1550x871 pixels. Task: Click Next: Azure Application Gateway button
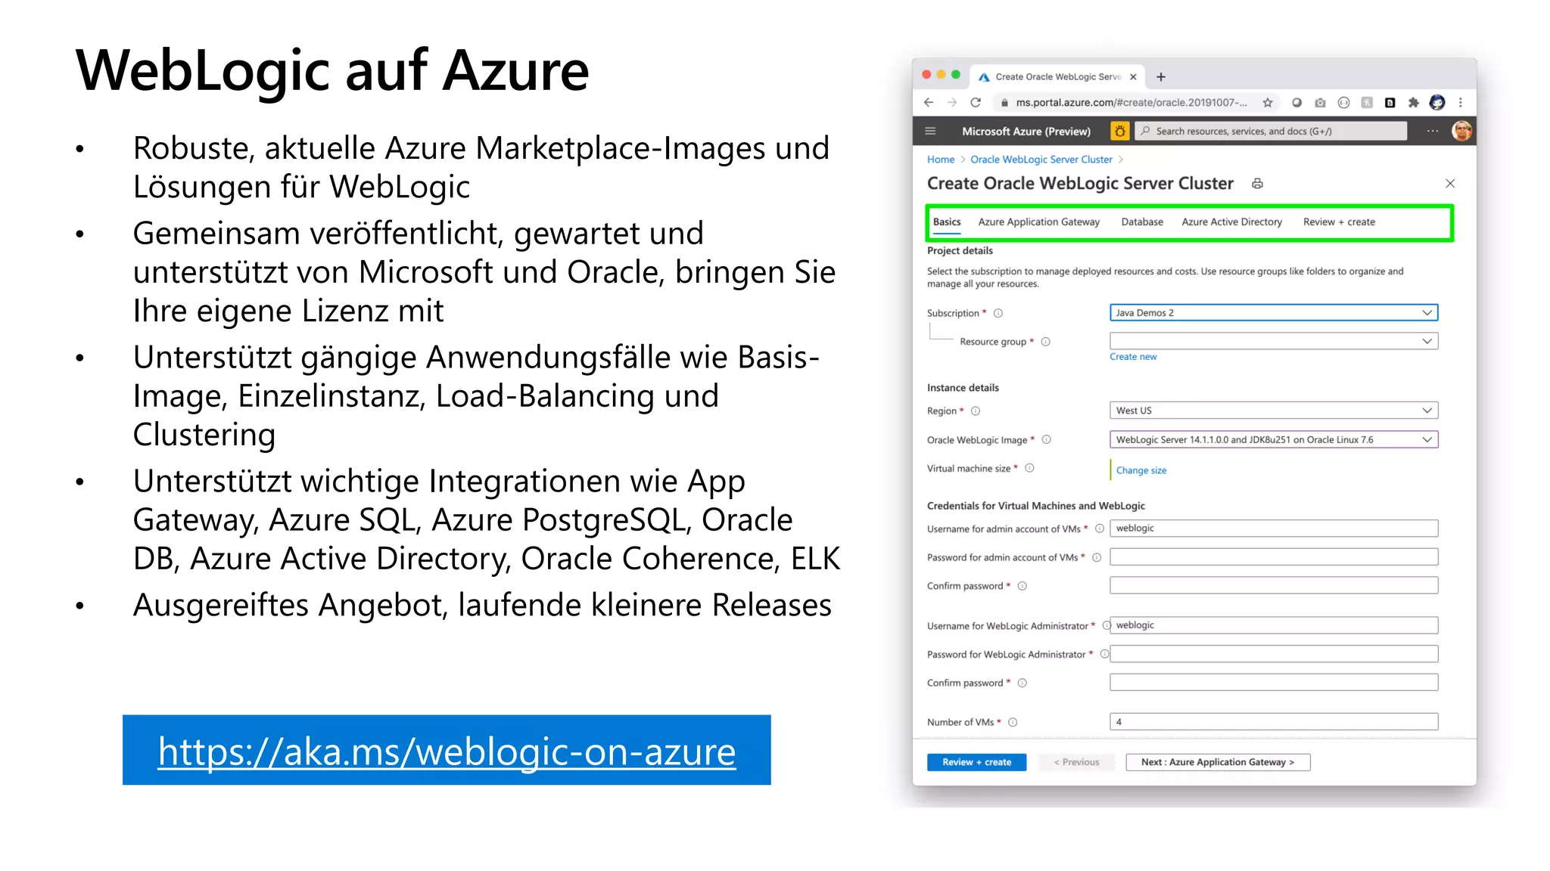point(1218,762)
